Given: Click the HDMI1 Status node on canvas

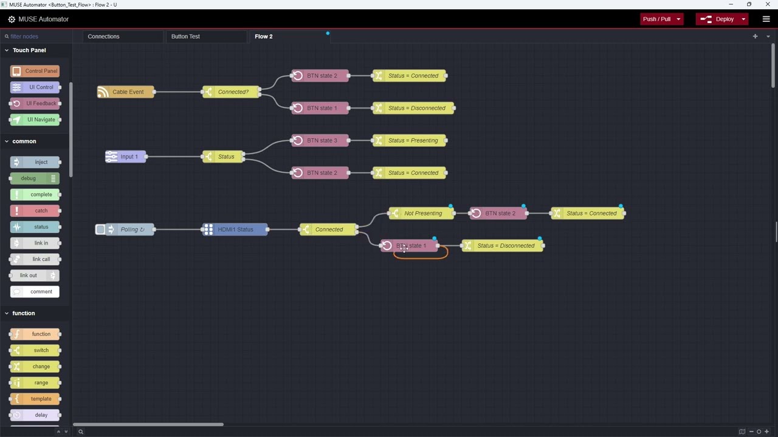Looking at the screenshot, I should point(235,229).
